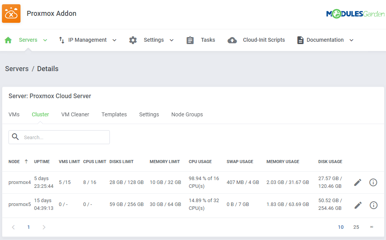Open Cloud-Init Scripts page
386x240 pixels.
pyautogui.click(x=264, y=40)
